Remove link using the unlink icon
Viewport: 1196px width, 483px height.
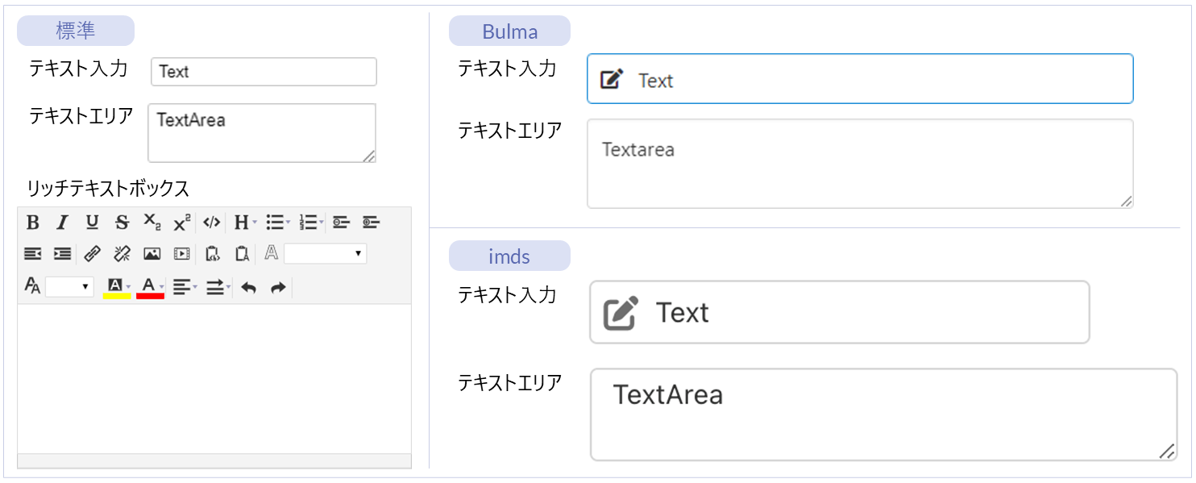122,254
